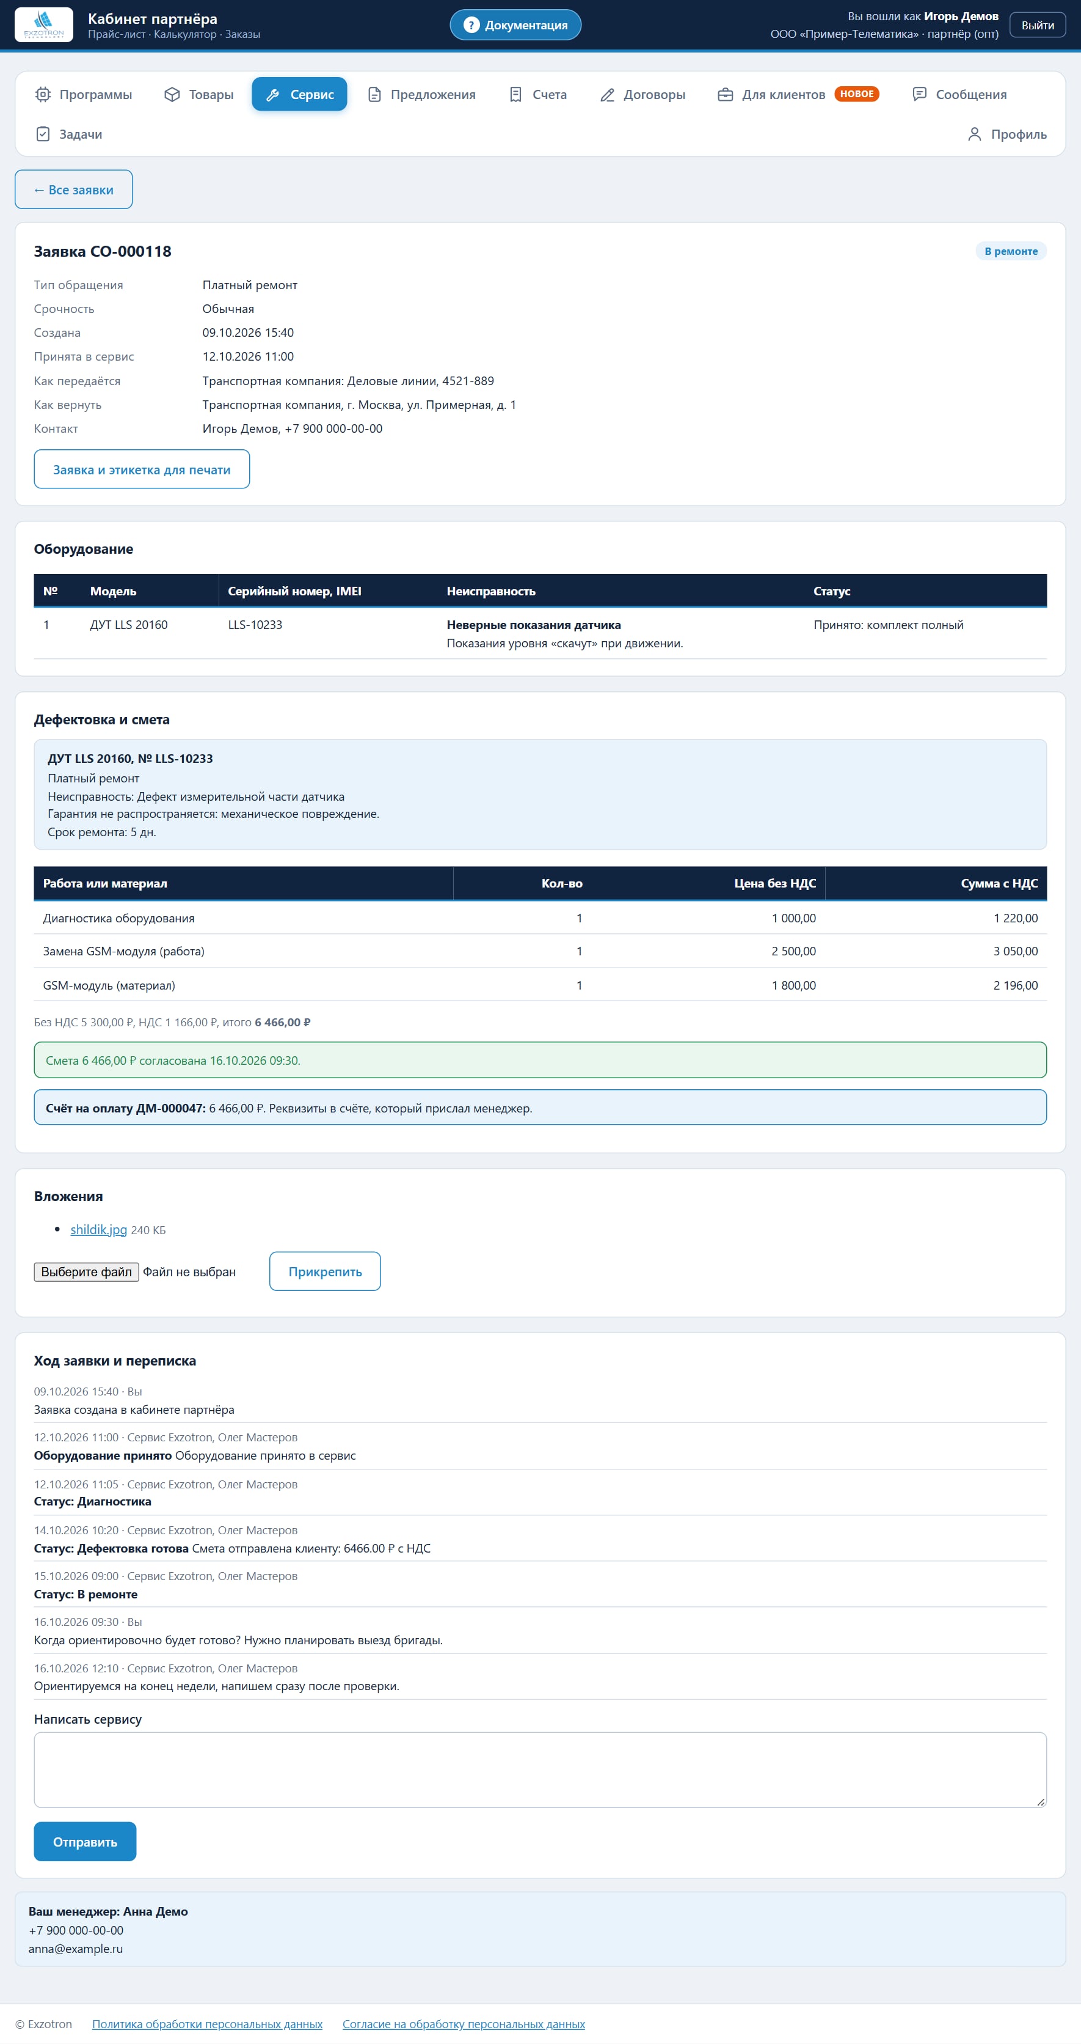Open the Товары tab

point(199,94)
